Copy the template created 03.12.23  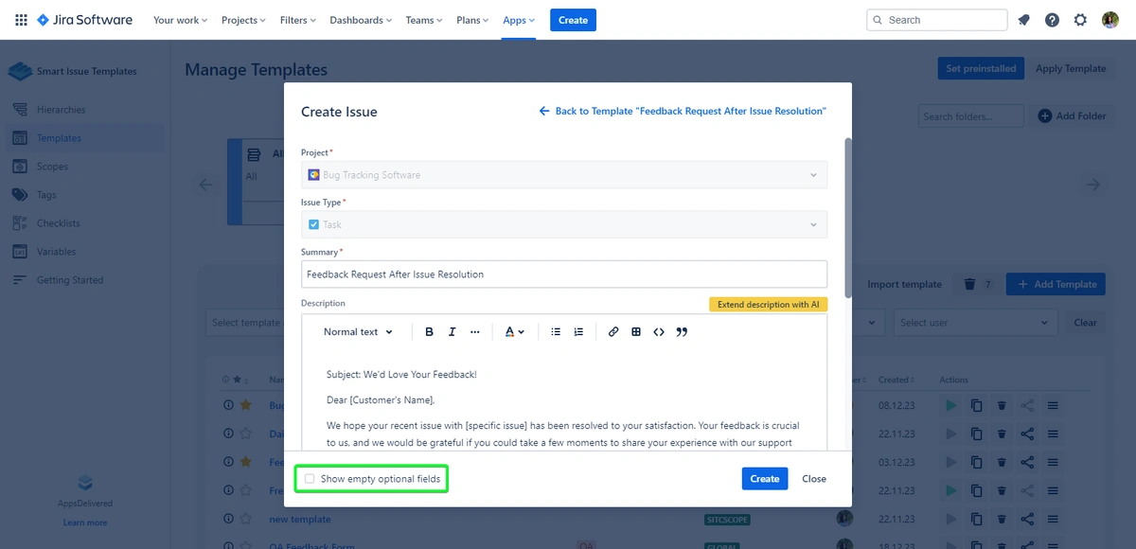[977, 462]
